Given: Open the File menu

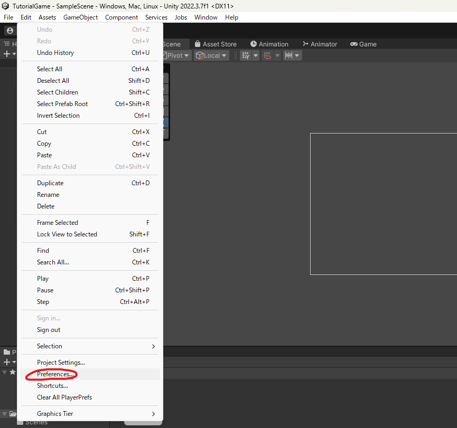Looking at the screenshot, I should pos(8,17).
